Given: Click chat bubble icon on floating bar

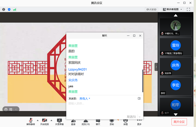Looking at the screenshot, I should click(11, 109).
